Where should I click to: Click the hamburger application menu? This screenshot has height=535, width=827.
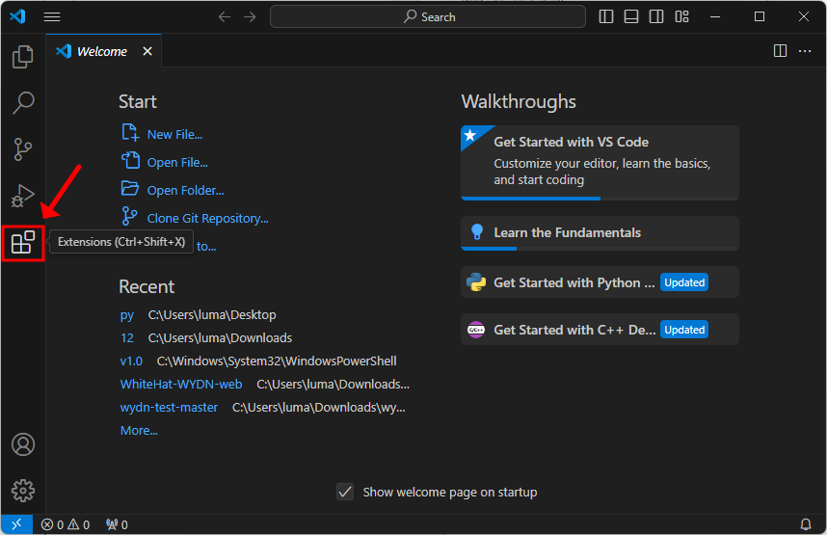[52, 17]
